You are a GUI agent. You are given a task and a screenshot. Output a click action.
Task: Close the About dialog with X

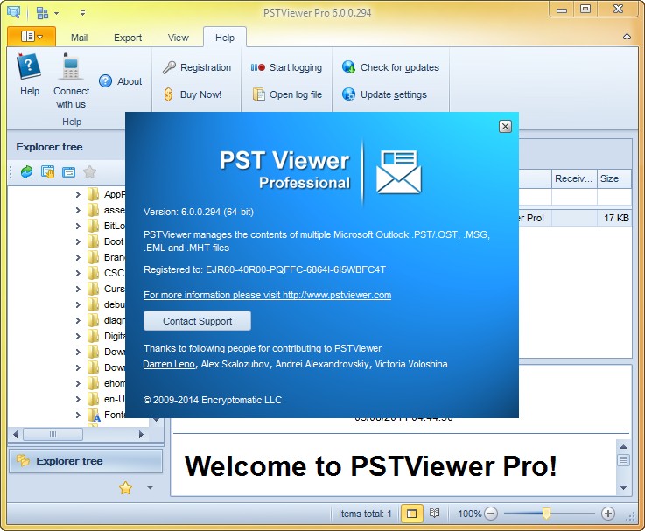[x=505, y=126]
